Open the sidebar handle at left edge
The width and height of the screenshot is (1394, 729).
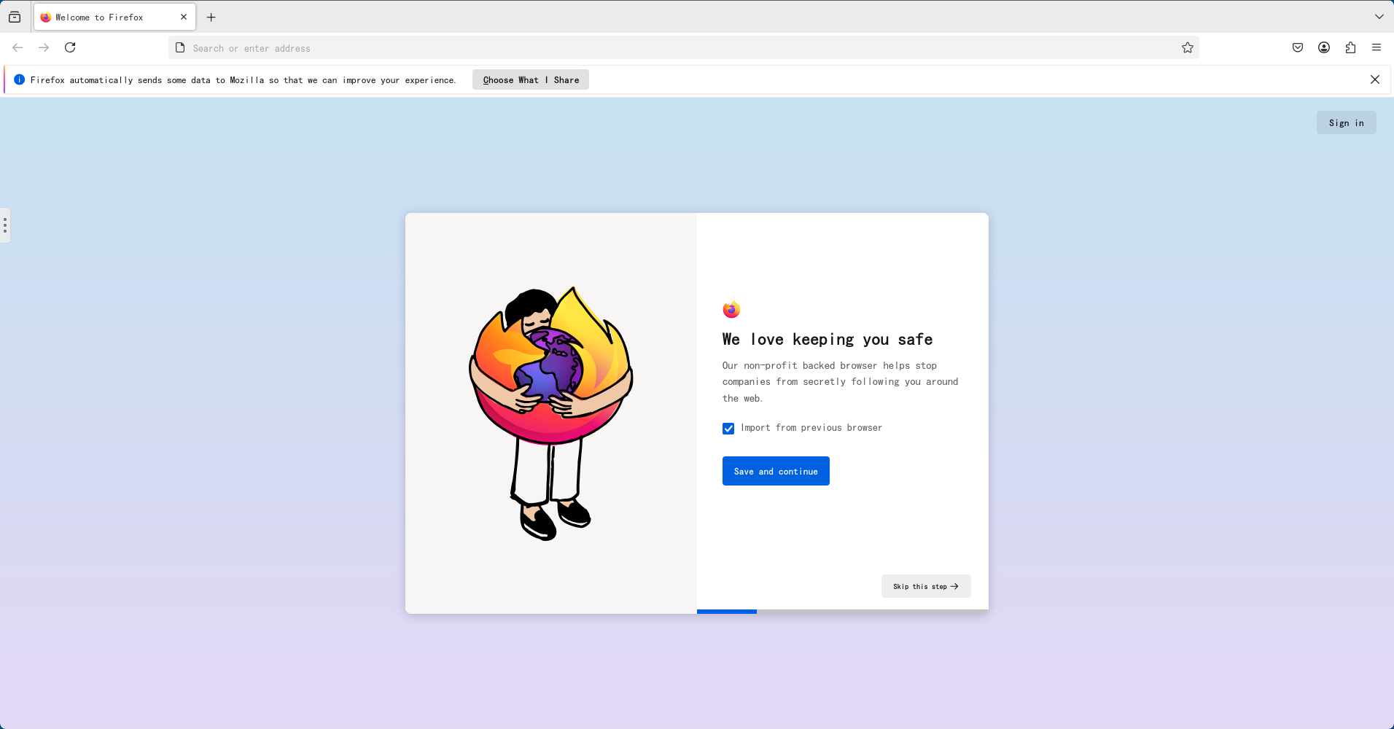(x=5, y=225)
